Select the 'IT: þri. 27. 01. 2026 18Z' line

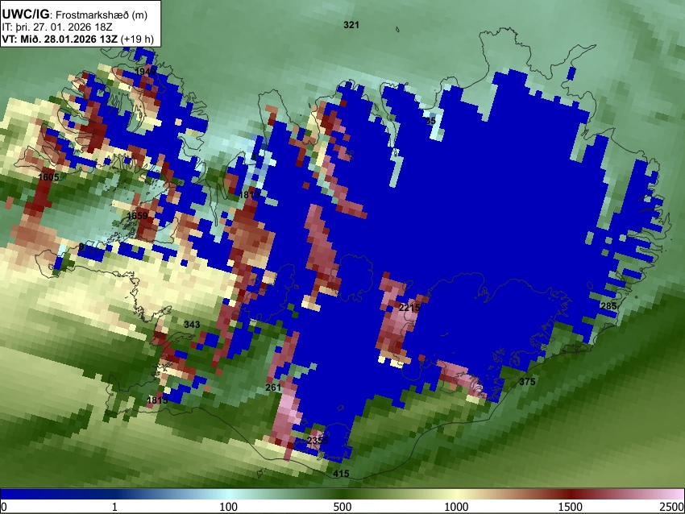[57, 27]
